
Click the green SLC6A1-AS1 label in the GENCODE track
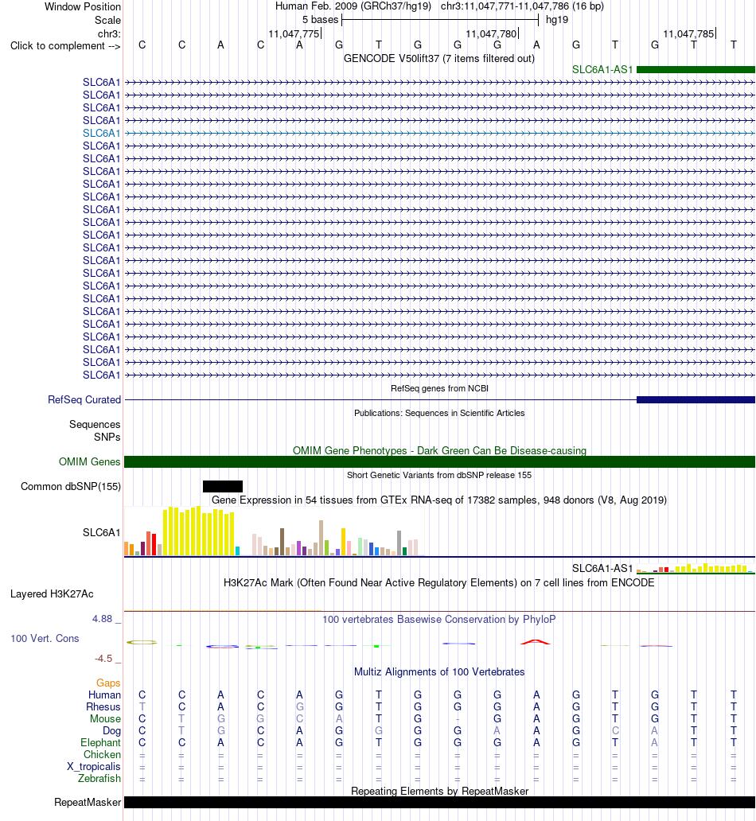tap(602, 70)
